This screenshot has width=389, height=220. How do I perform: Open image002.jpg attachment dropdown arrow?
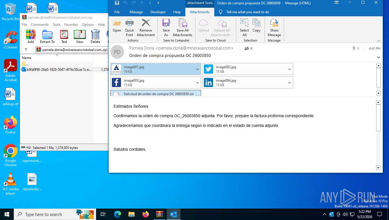pos(289,69)
